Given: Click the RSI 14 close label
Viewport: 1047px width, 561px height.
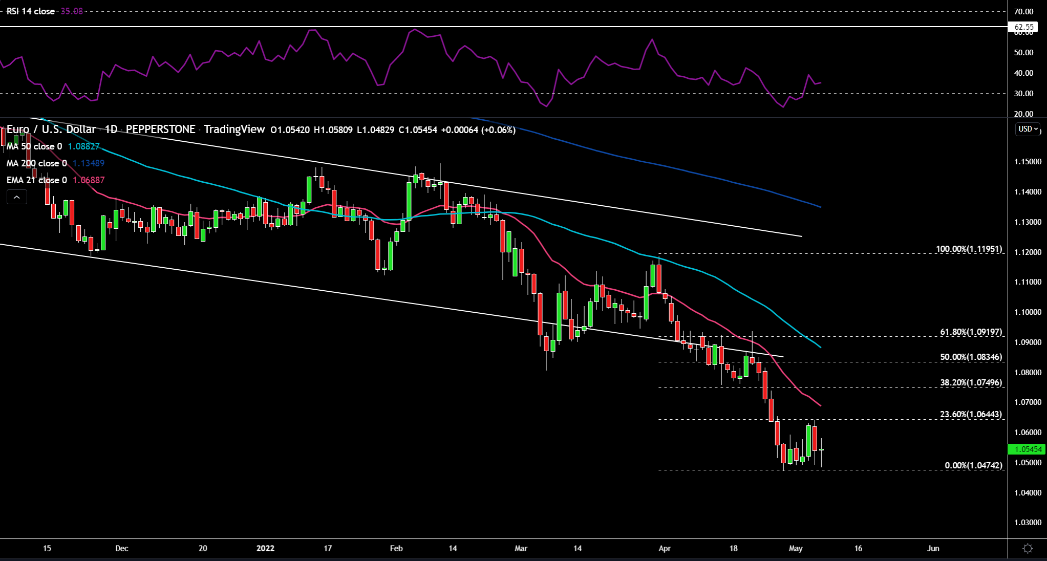Looking at the screenshot, I should tap(31, 11).
